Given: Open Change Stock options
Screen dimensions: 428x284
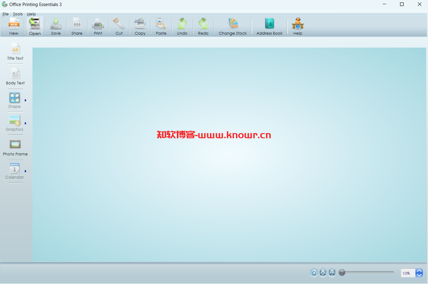Looking at the screenshot, I should 233,27.
